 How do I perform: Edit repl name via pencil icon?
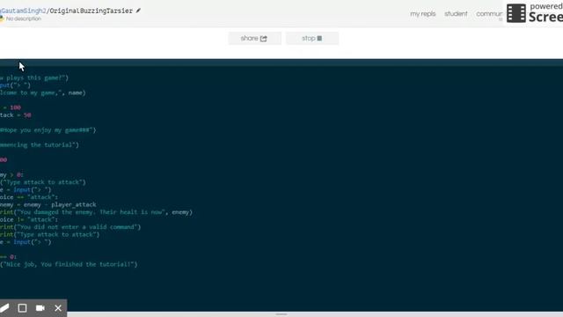pyautogui.click(x=138, y=11)
